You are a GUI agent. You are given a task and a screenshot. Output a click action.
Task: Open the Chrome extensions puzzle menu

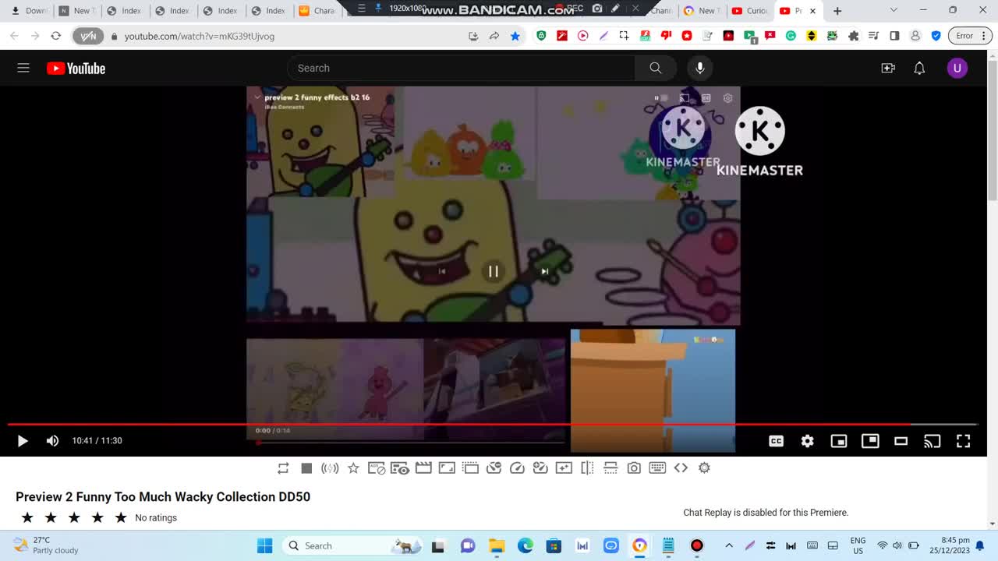point(853,36)
